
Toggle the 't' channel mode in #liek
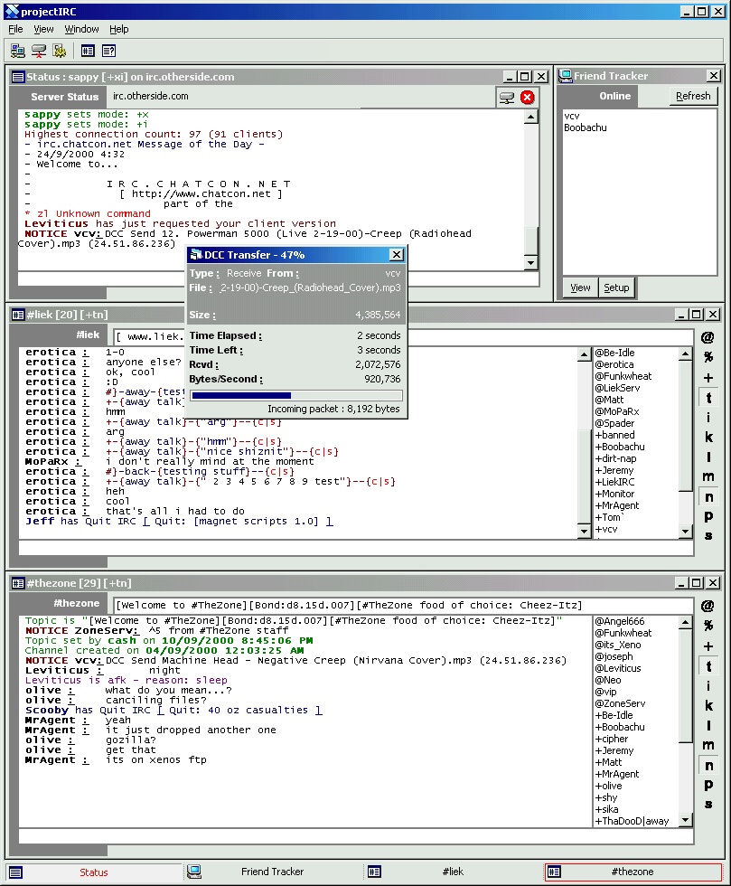tap(708, 398)
